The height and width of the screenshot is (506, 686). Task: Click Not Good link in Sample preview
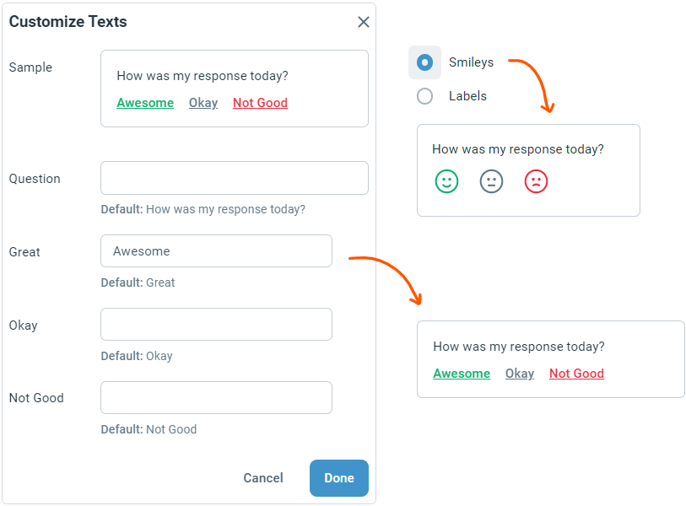(260, 103)
